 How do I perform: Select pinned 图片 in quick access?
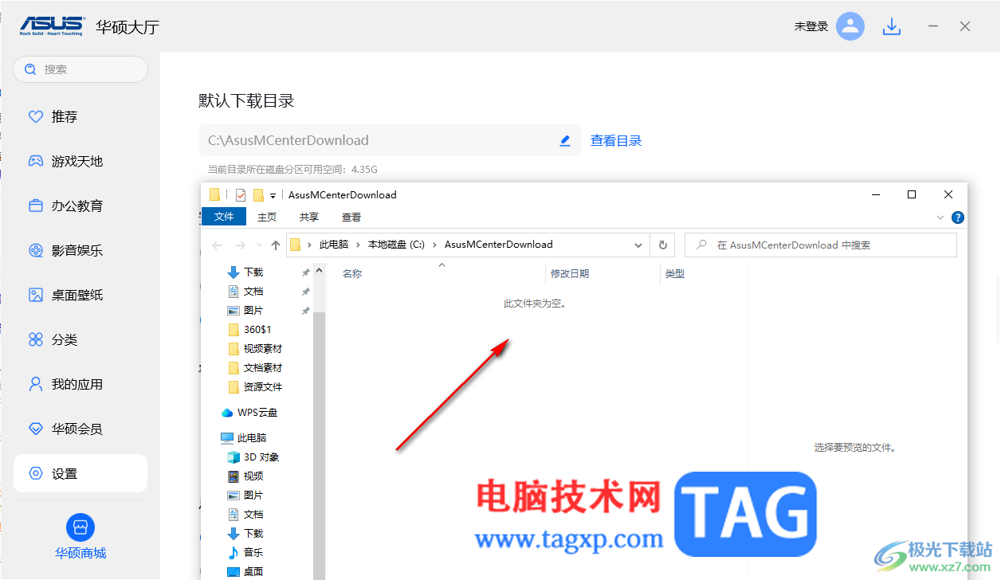253,311
